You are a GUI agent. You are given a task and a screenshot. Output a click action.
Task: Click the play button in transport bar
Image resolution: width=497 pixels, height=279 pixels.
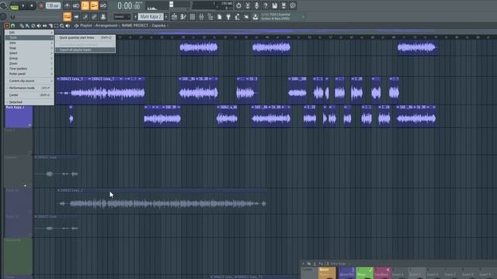tap(23, 5)
